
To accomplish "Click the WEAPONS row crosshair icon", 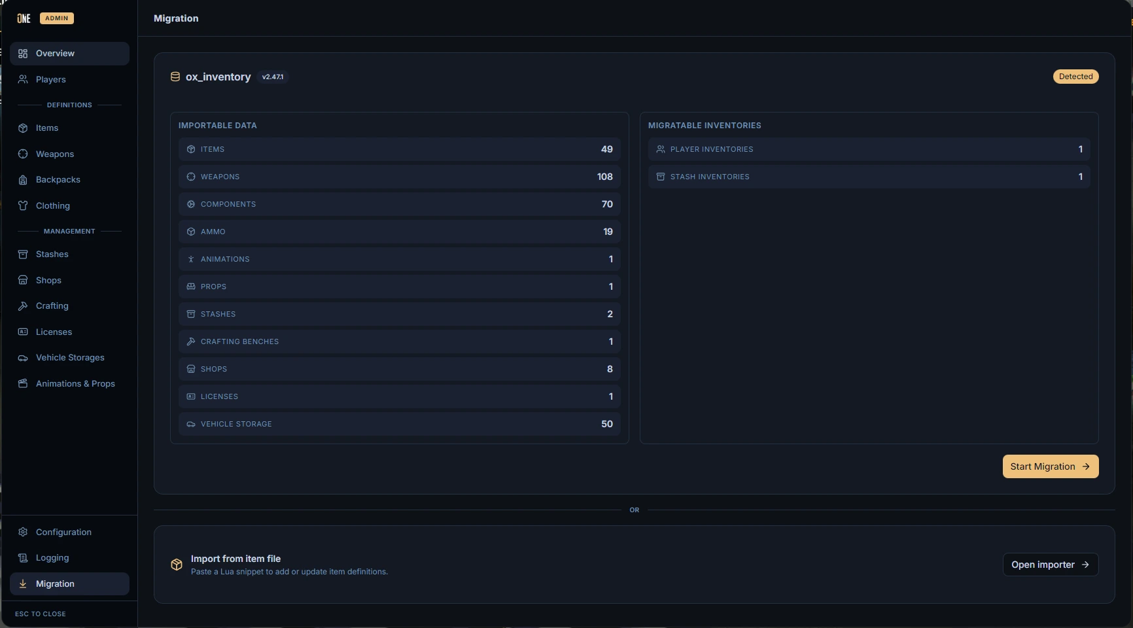I will (191, 177).
